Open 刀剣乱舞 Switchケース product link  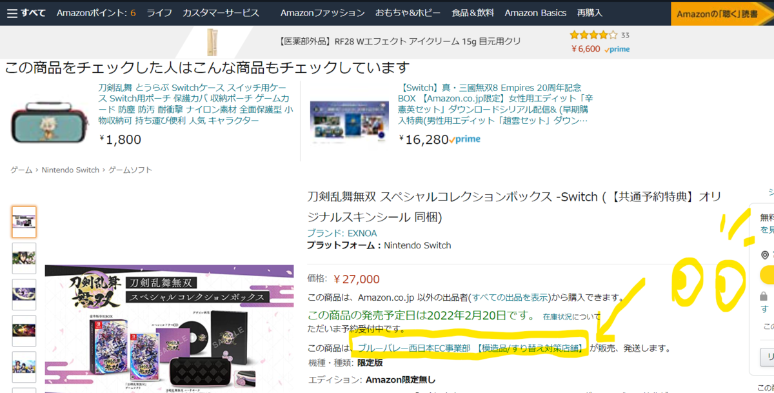click(x=195, y=105)
